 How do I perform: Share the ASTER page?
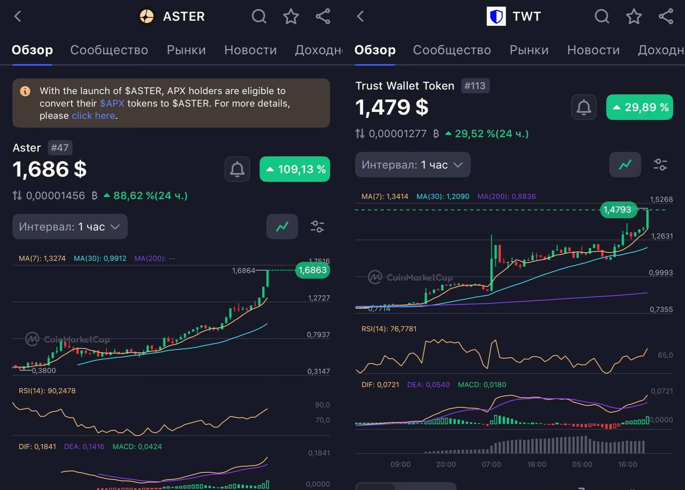[x=323, y=17]
